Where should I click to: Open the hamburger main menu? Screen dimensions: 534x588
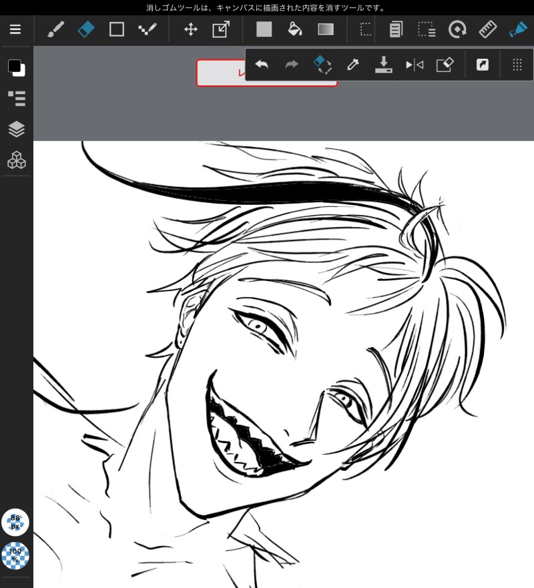coord(15,29)
